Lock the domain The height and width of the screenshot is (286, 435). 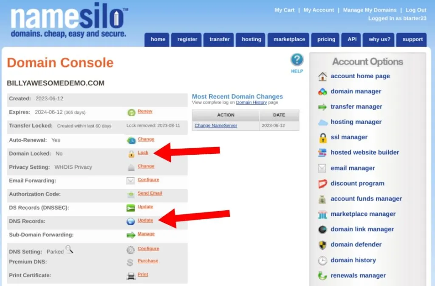(143, 153)
